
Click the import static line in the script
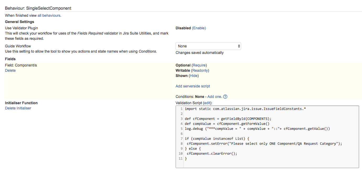click(x=245, y=109)
